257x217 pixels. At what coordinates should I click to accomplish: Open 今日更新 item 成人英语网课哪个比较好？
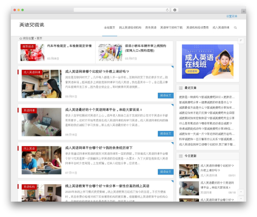coord(217,168)
